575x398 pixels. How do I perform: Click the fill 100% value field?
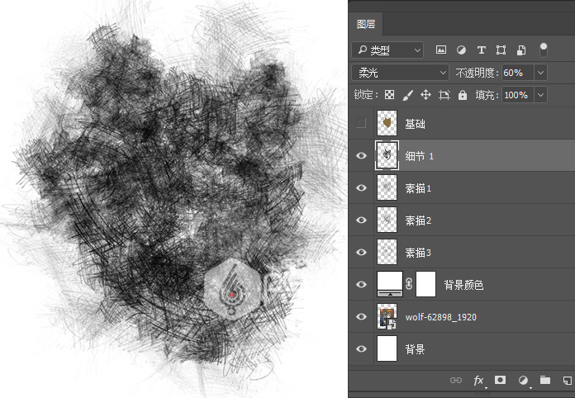pyautogui.click(x=518, y=95)
